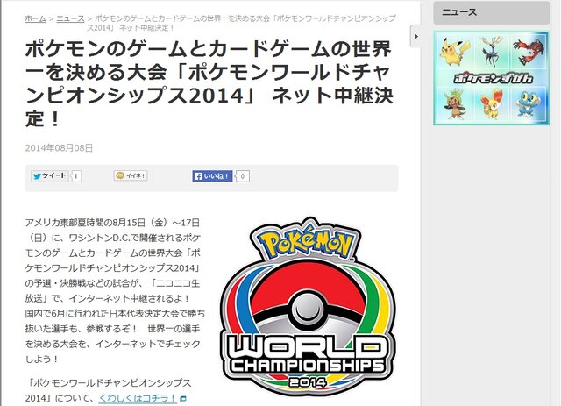Click Yveltal in the Zukan banner
This screenshot has width=561, height=406.
coord(529,53)
